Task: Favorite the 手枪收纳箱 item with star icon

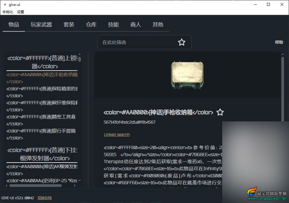Action: [220, 112]
